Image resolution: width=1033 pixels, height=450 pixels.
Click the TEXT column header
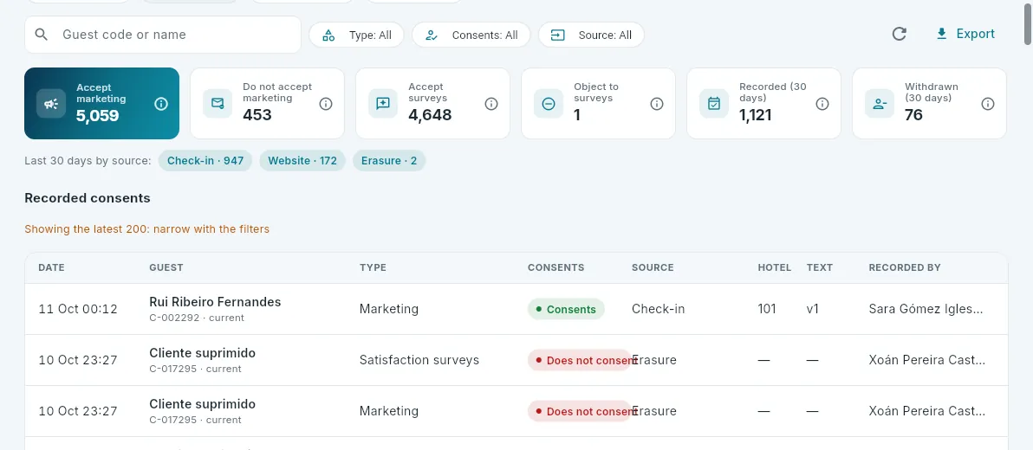coord(820,267)
